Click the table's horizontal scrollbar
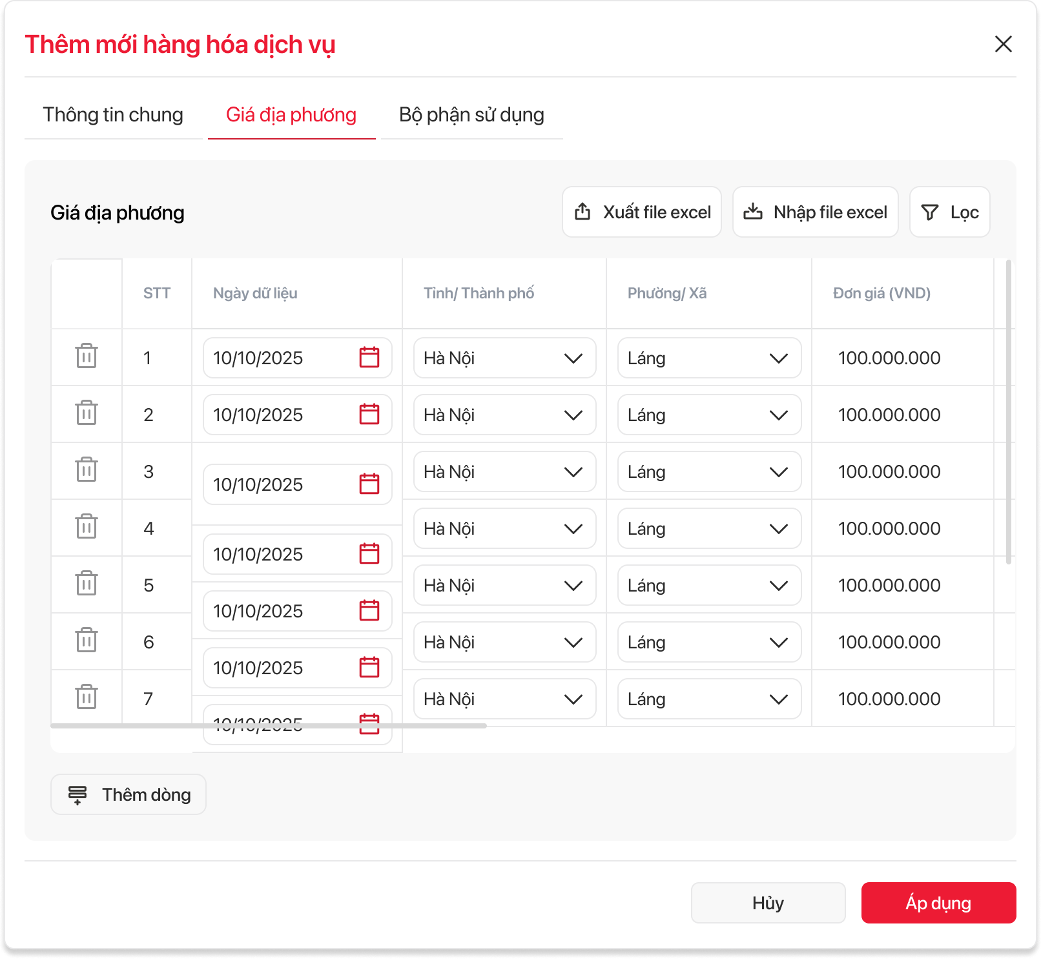1041x959 pixels. tap(268, 726)
